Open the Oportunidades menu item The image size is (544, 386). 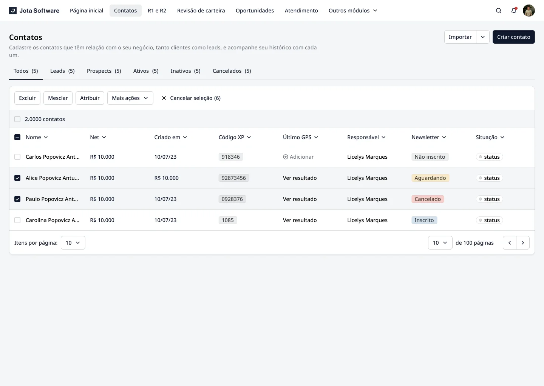tap(255, 11)
